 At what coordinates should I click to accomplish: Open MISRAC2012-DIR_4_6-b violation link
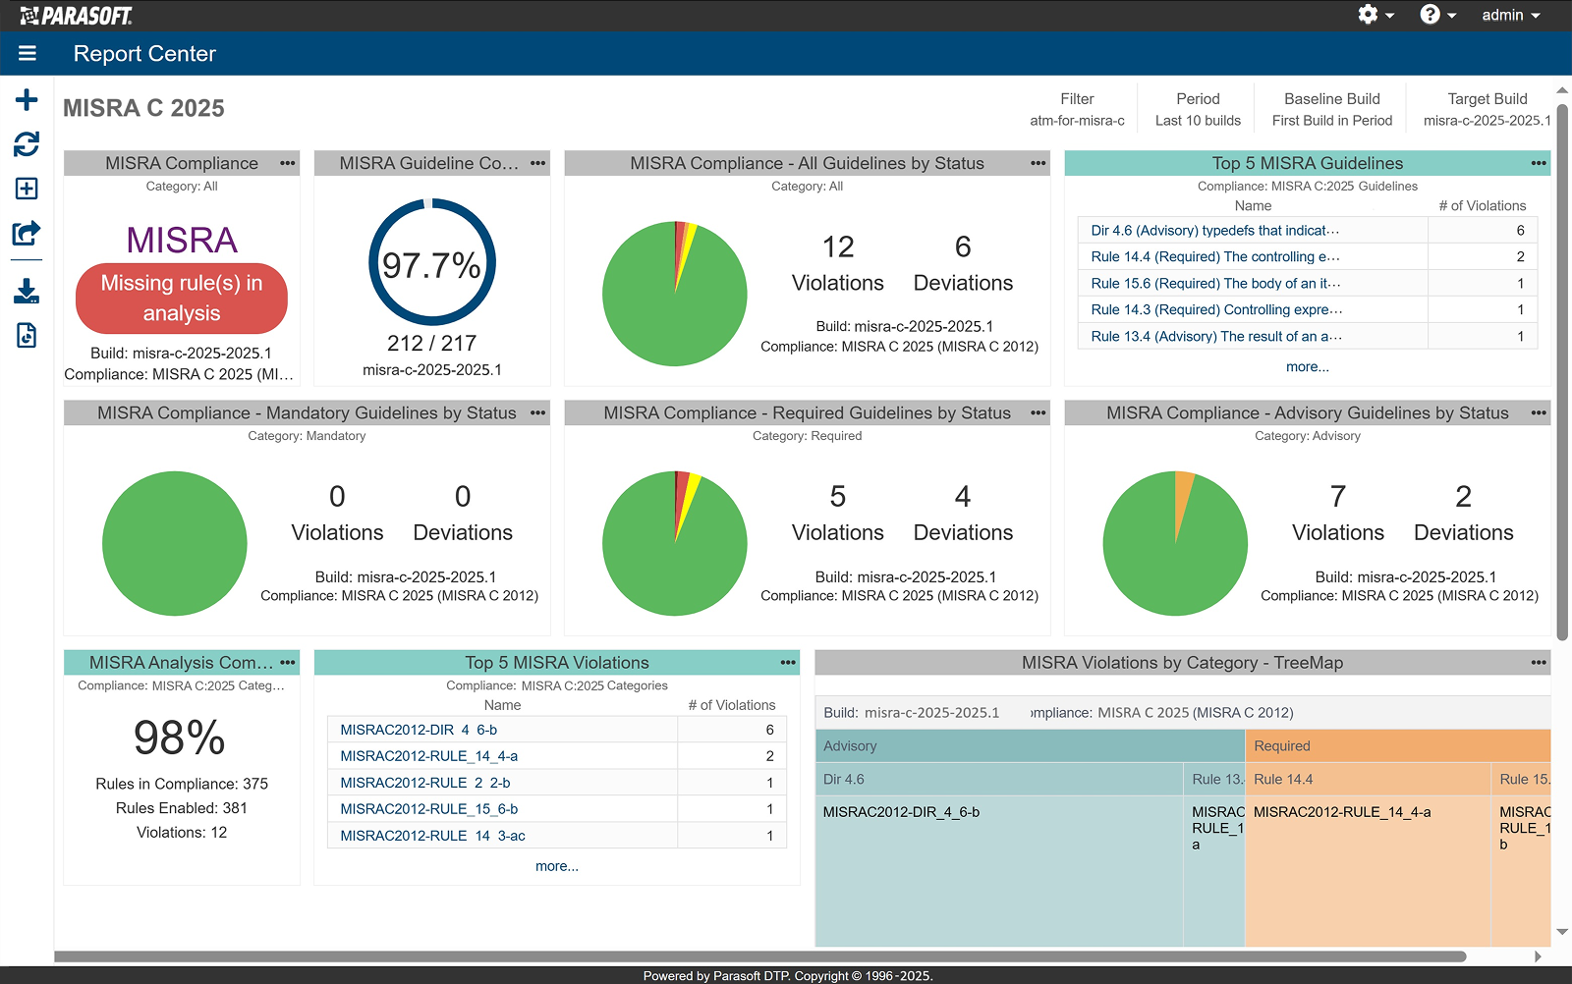click(x=419, y=730)
